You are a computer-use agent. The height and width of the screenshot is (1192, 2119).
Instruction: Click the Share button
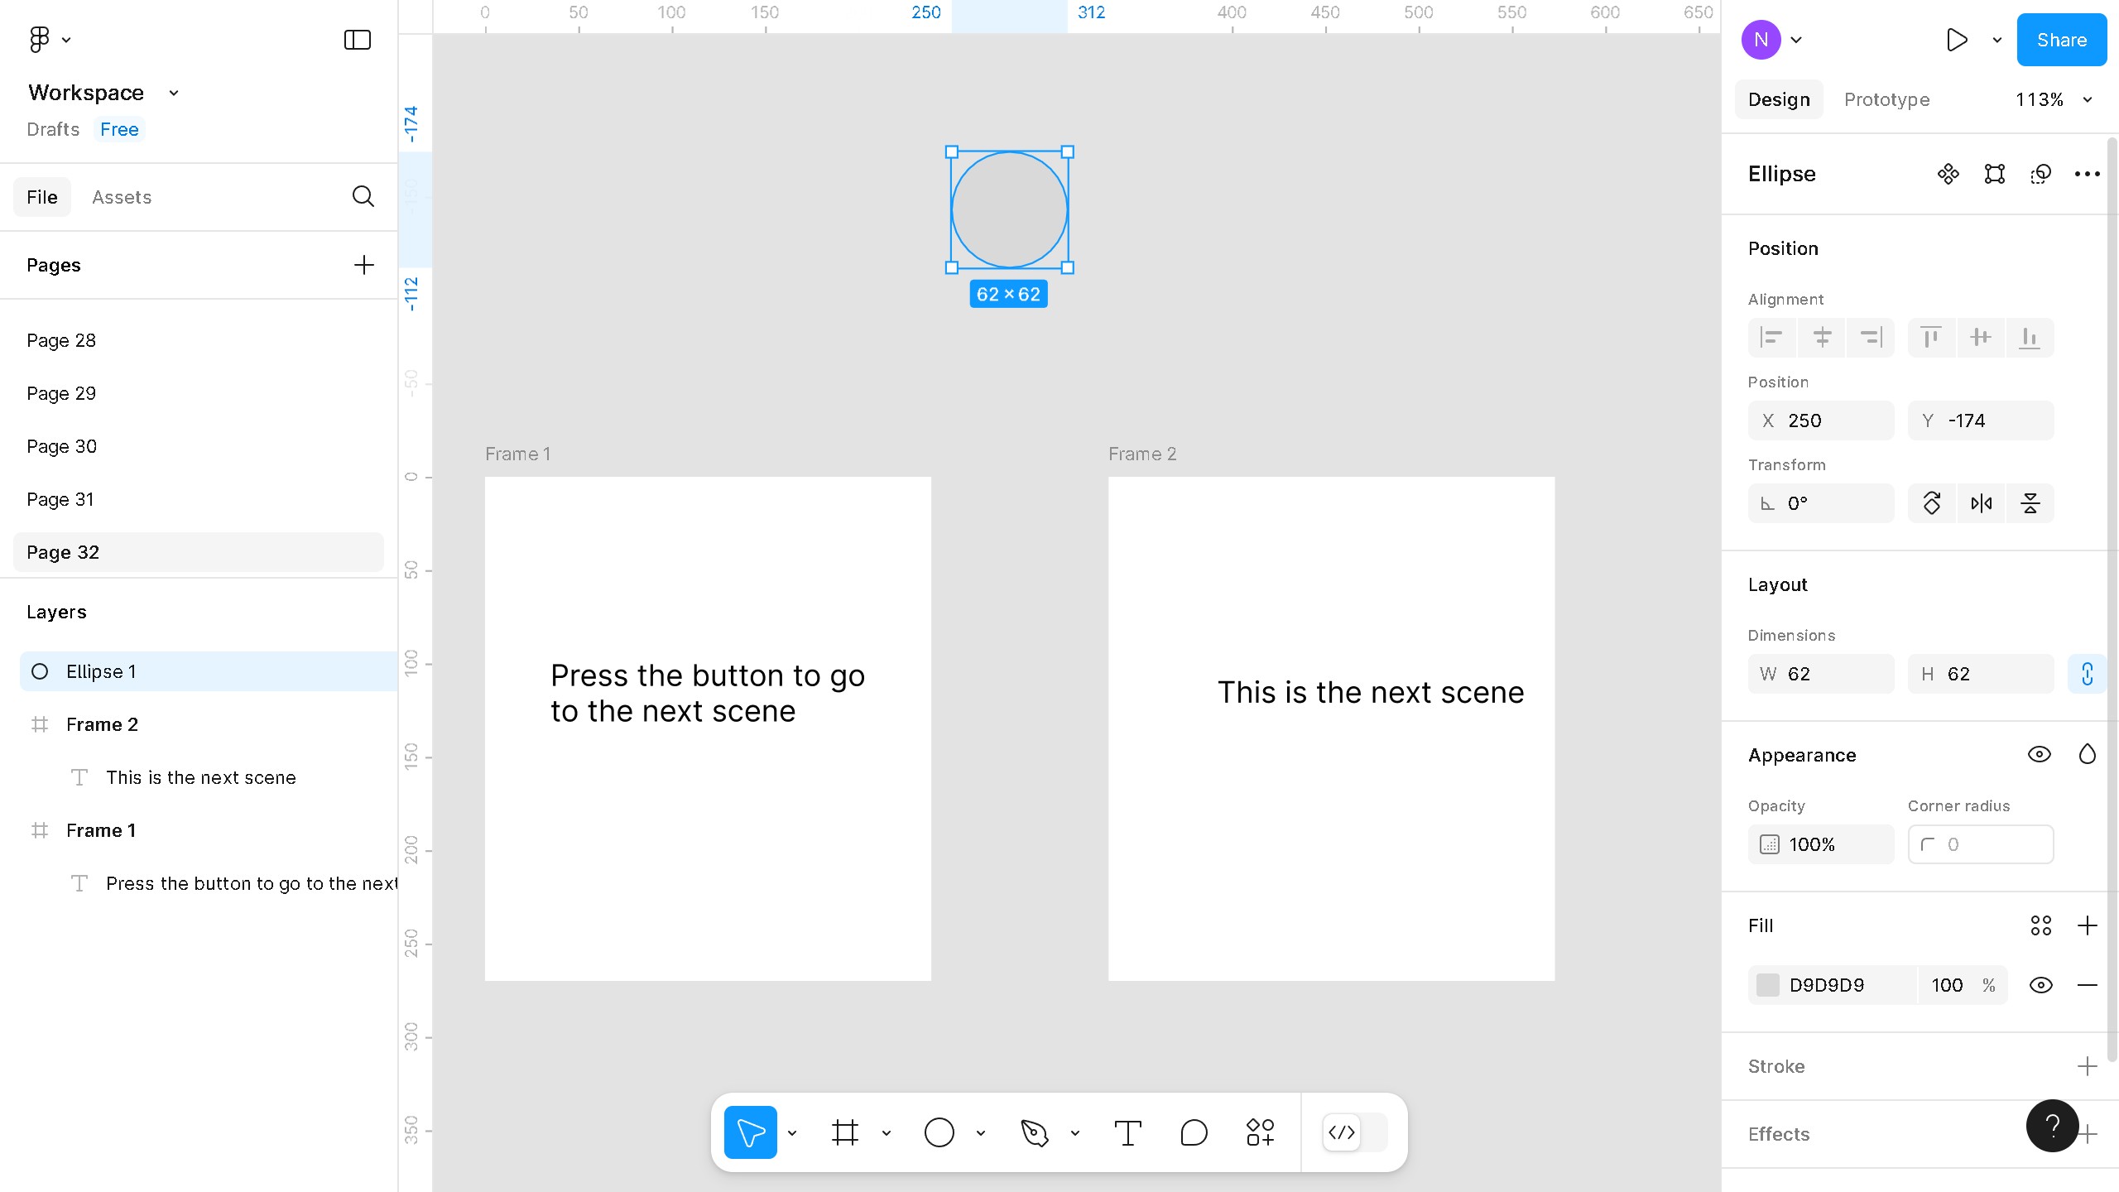click(x=2061, y=40)
